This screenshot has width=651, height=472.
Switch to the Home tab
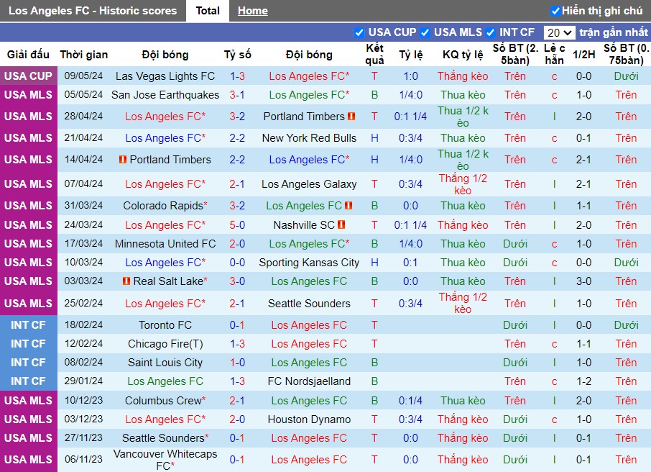point(252,11)
